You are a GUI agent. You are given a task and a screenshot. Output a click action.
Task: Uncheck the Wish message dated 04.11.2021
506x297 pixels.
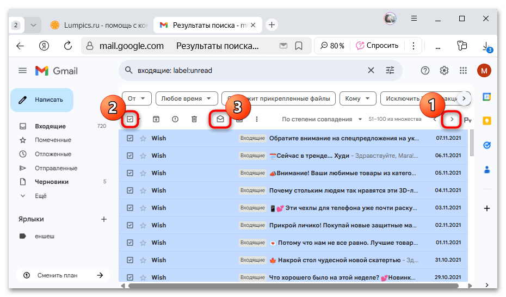coord(129,190)
